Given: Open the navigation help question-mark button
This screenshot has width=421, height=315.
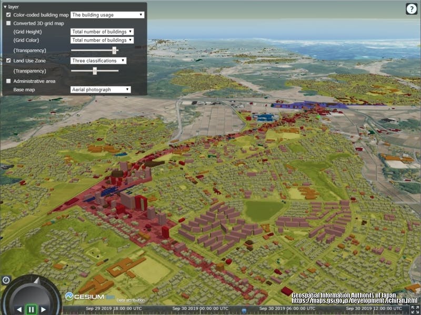Looking at the screenshot, I should [412, 9].
